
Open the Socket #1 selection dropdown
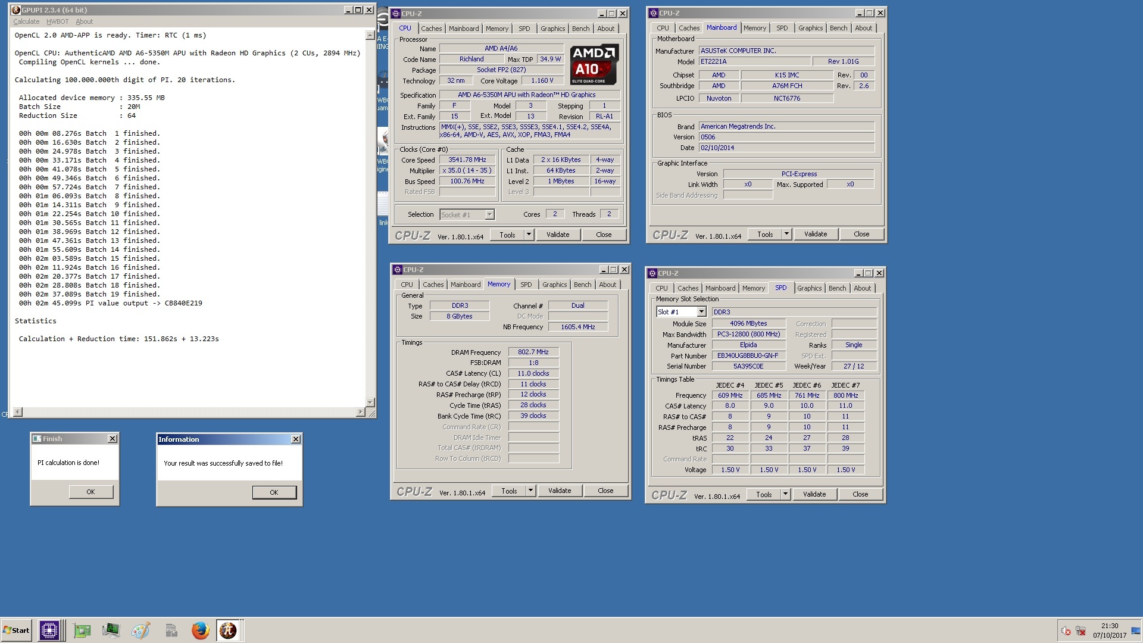[489, 215]
